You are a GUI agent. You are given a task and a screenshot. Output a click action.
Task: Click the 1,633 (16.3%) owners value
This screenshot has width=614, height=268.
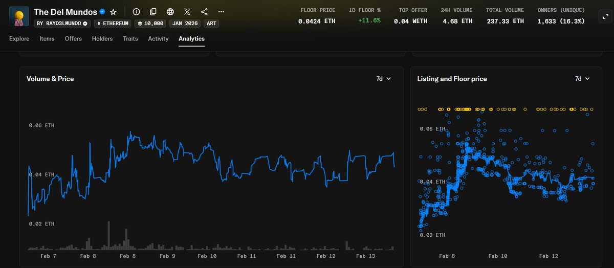(561, 21)
